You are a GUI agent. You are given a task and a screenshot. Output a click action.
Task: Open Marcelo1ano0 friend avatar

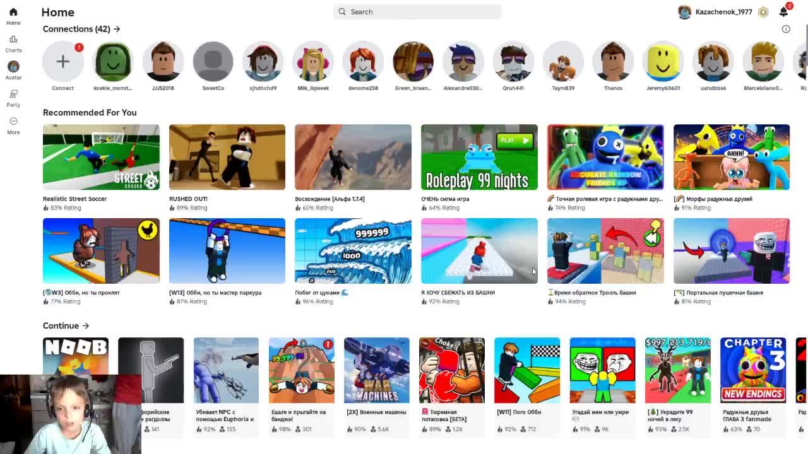click(x=763, y=61)
